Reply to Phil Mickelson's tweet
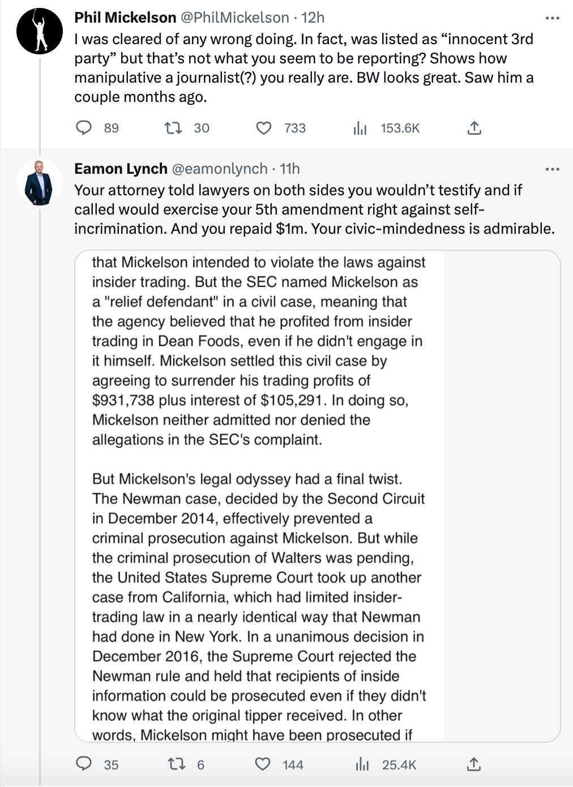 pos(84,128)
